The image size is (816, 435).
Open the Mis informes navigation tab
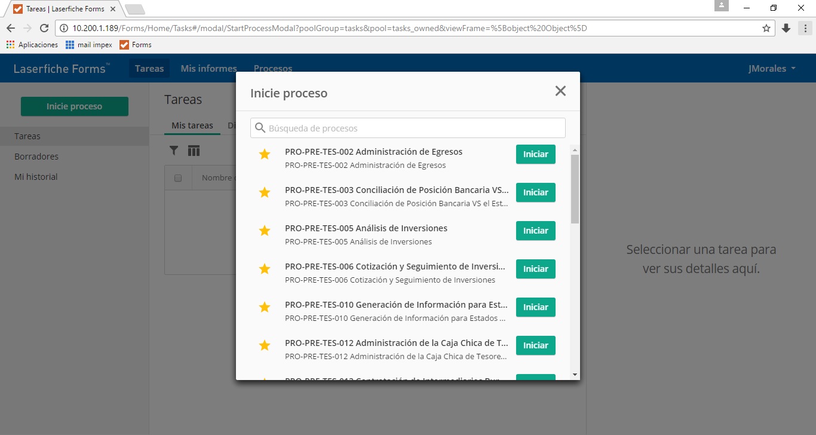click(209, 68)
